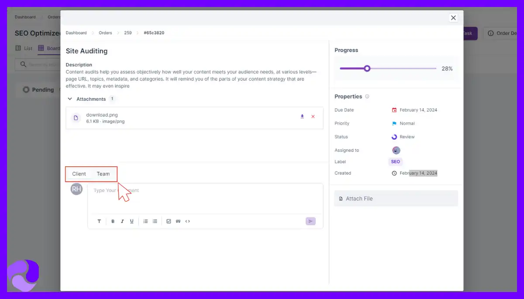Adjust the Progress slider at 28%

point(367,68)
